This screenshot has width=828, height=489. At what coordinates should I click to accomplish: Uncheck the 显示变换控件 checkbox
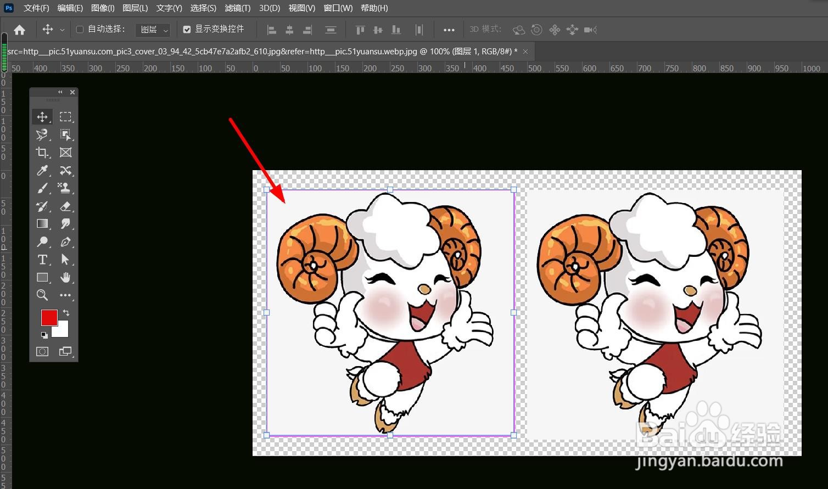click(x=187, y=30)
